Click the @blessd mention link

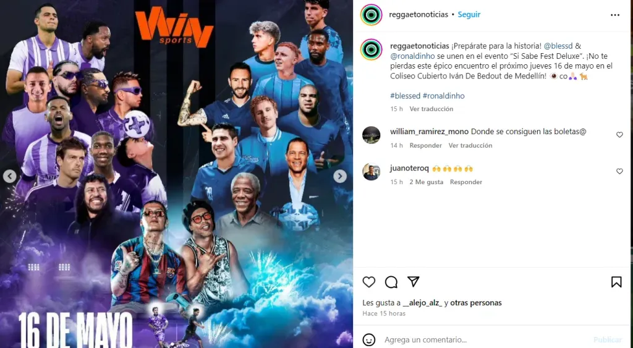558,46
